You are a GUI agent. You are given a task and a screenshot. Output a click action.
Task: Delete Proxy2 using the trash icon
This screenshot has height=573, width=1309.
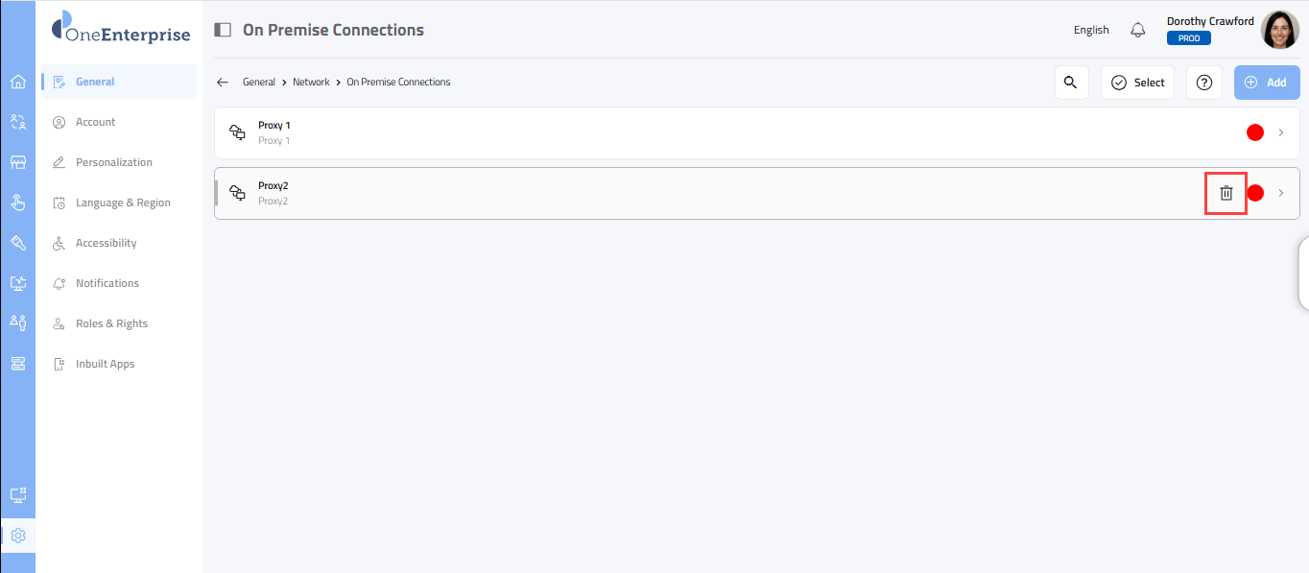[x=1226, y=193]
